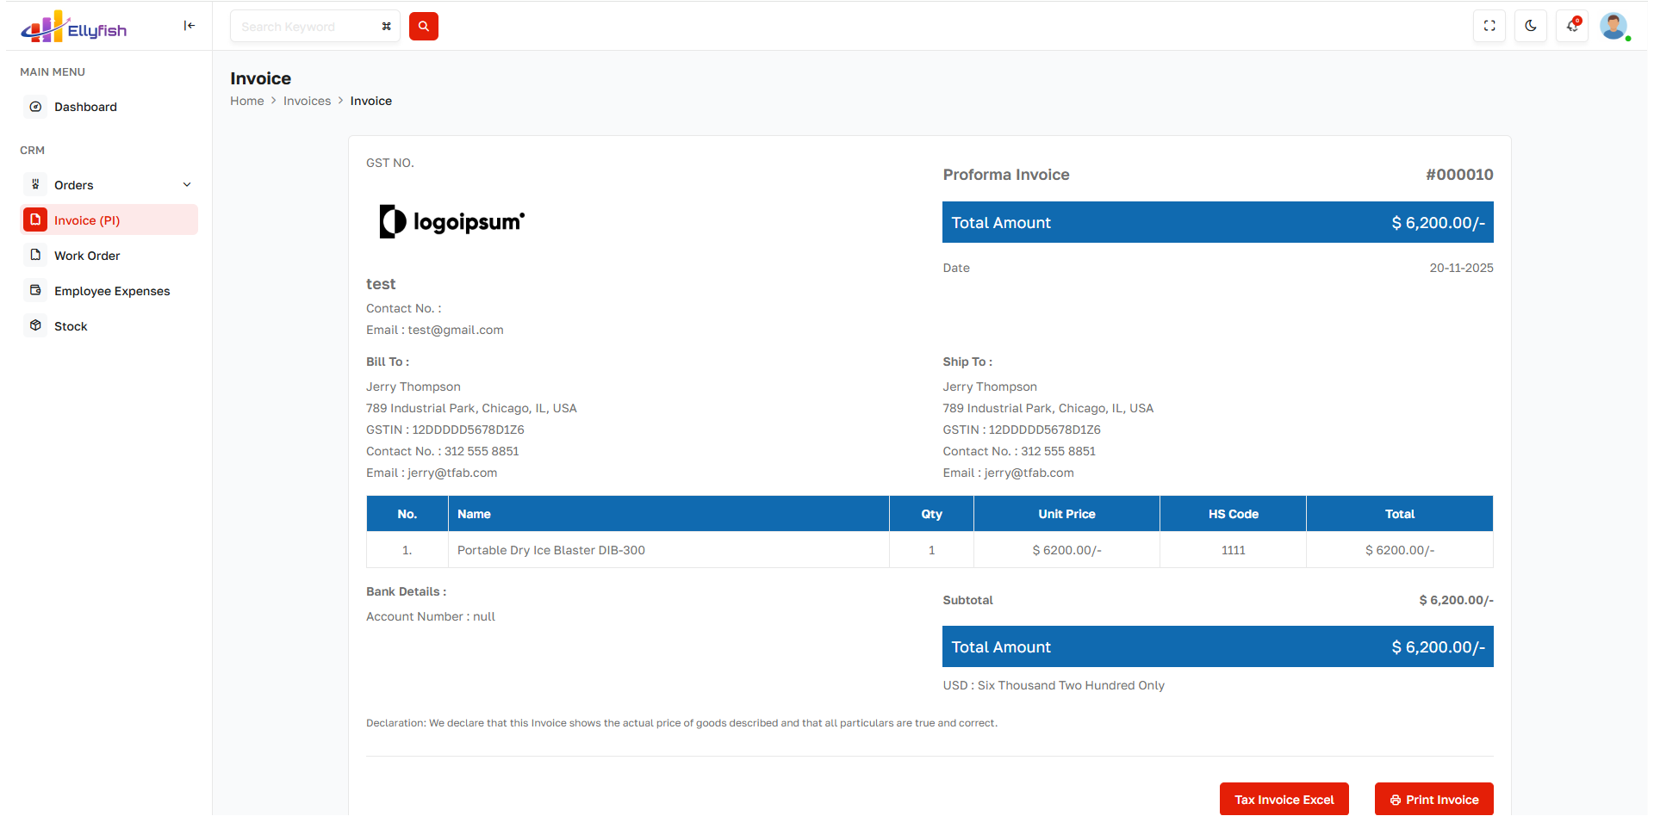Open Work Order page

[87, 256]
